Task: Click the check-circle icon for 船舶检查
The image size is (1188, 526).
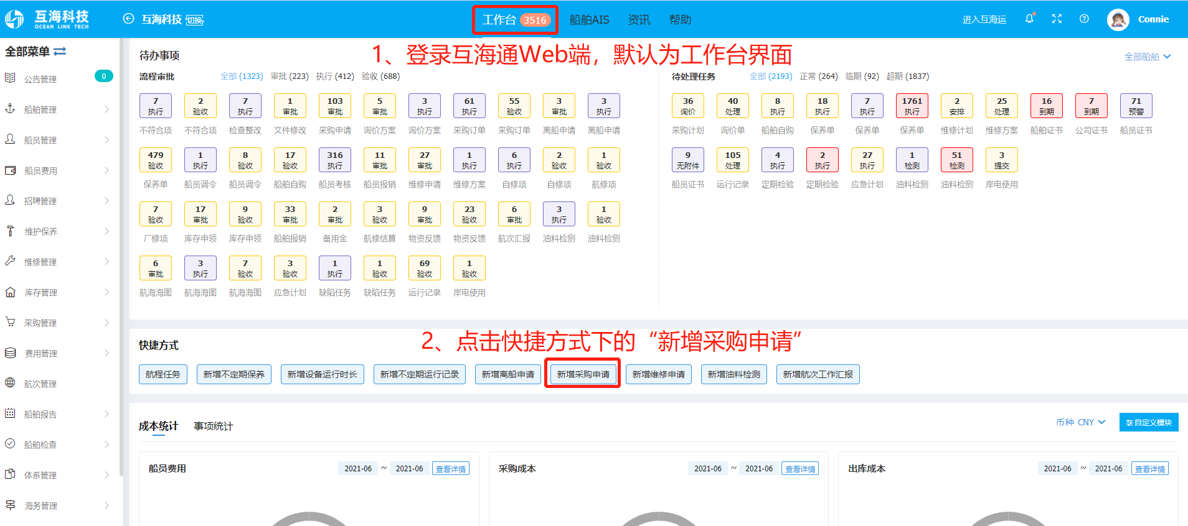Action: (x=10, y=444)
